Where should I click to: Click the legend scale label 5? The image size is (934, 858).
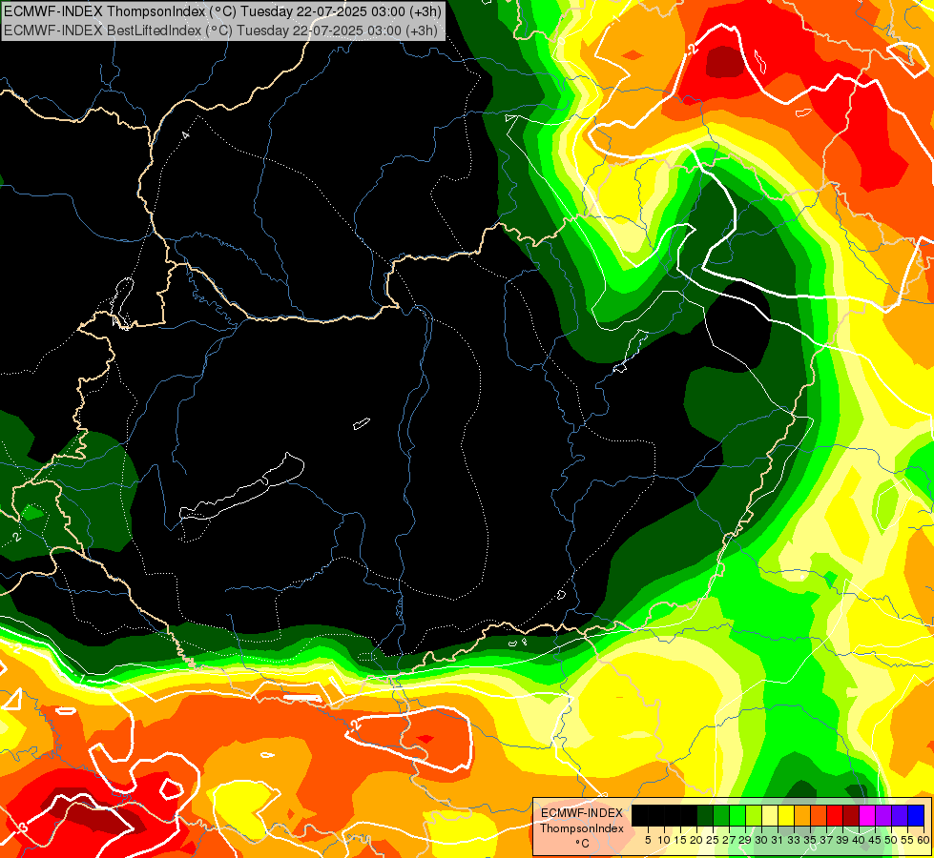pos(648,840)
